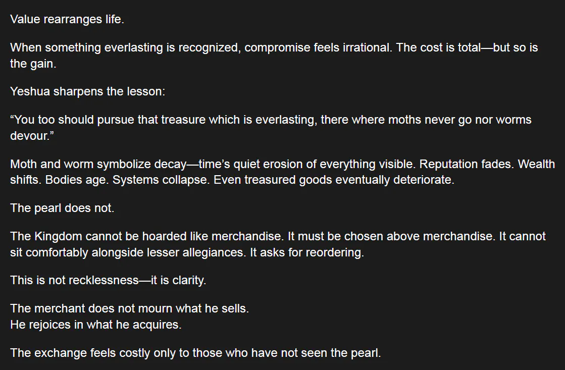Click the text "Yeshua sharpens the lesson:"
The width and height of the screenshot is (565, 370).
pos(87,91)
